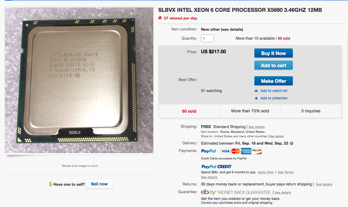The width and height of the screenshot is (348, 207).
Task: Click the eBay Money Back Guarantee logo
Action: (x=236, y=193)
